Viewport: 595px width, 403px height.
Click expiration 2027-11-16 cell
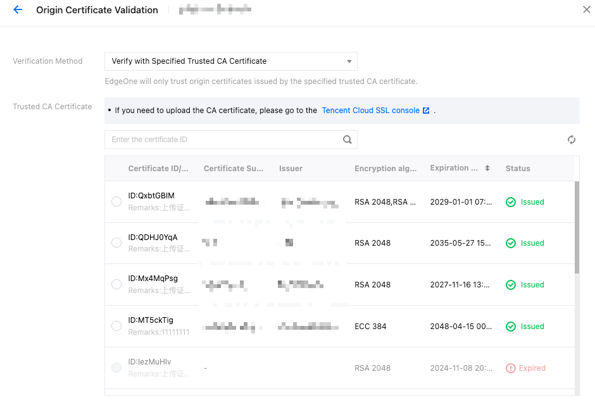pos(460,285)
